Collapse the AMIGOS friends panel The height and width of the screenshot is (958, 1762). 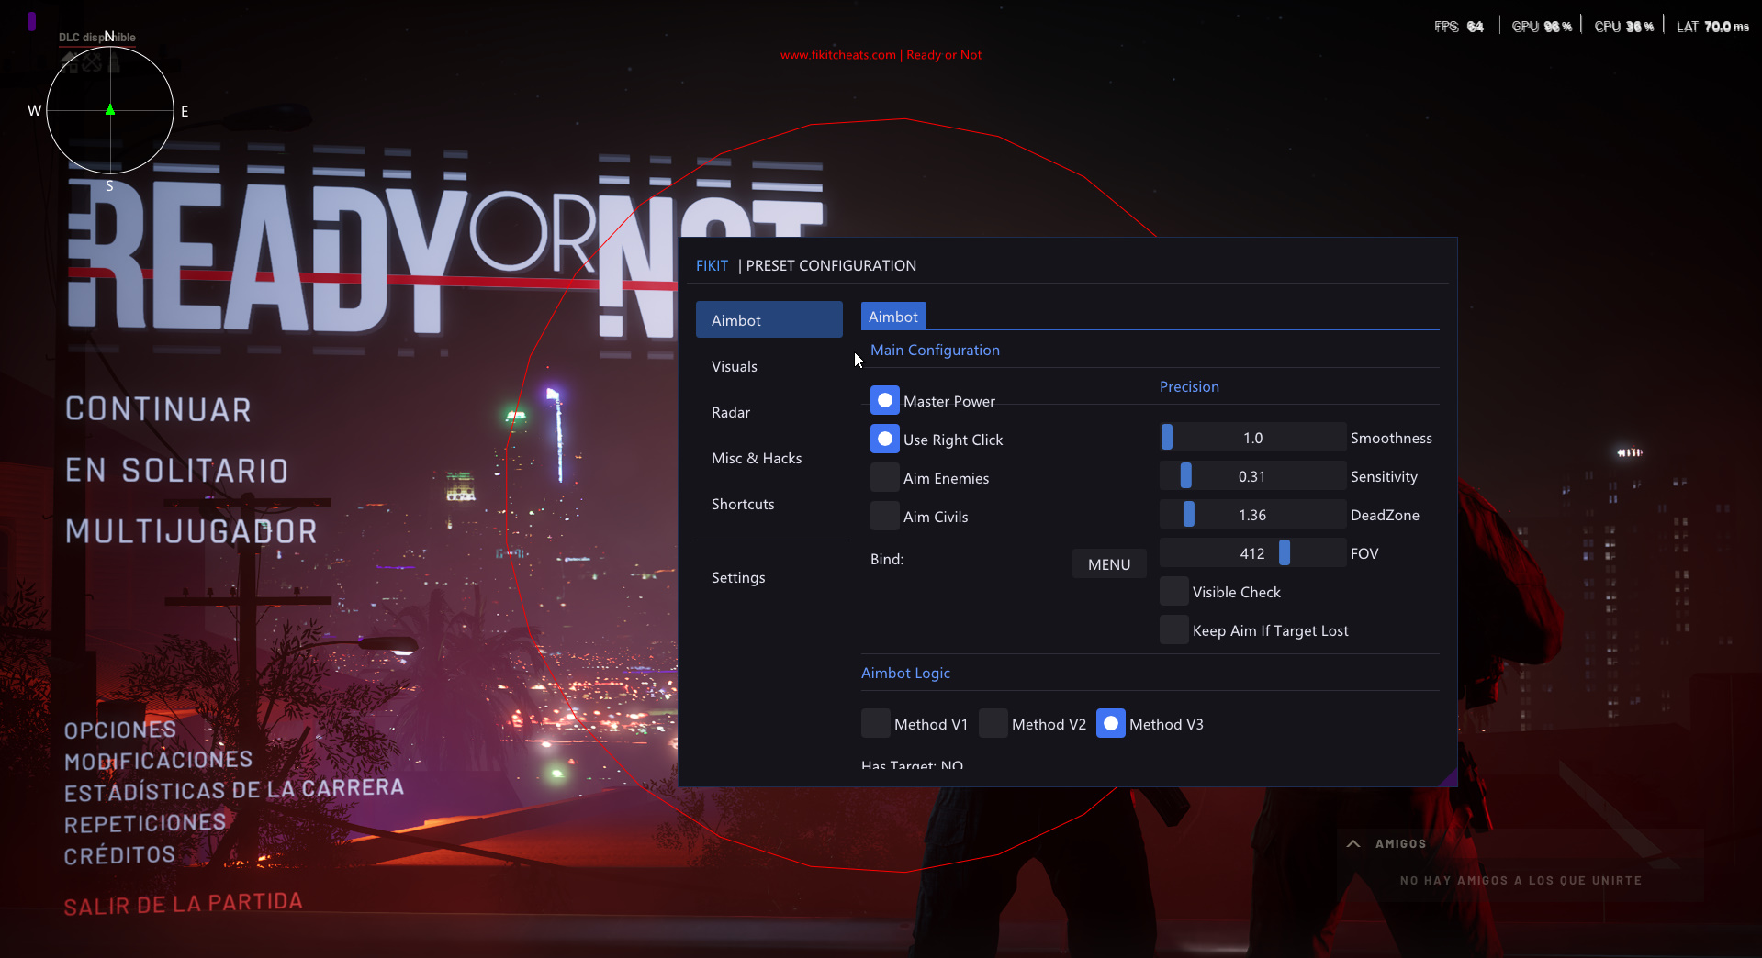pyautogui.click(x=1352, y=843)
